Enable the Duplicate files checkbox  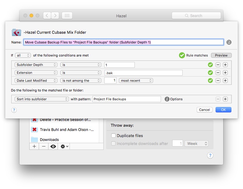[x=113, y=136]
